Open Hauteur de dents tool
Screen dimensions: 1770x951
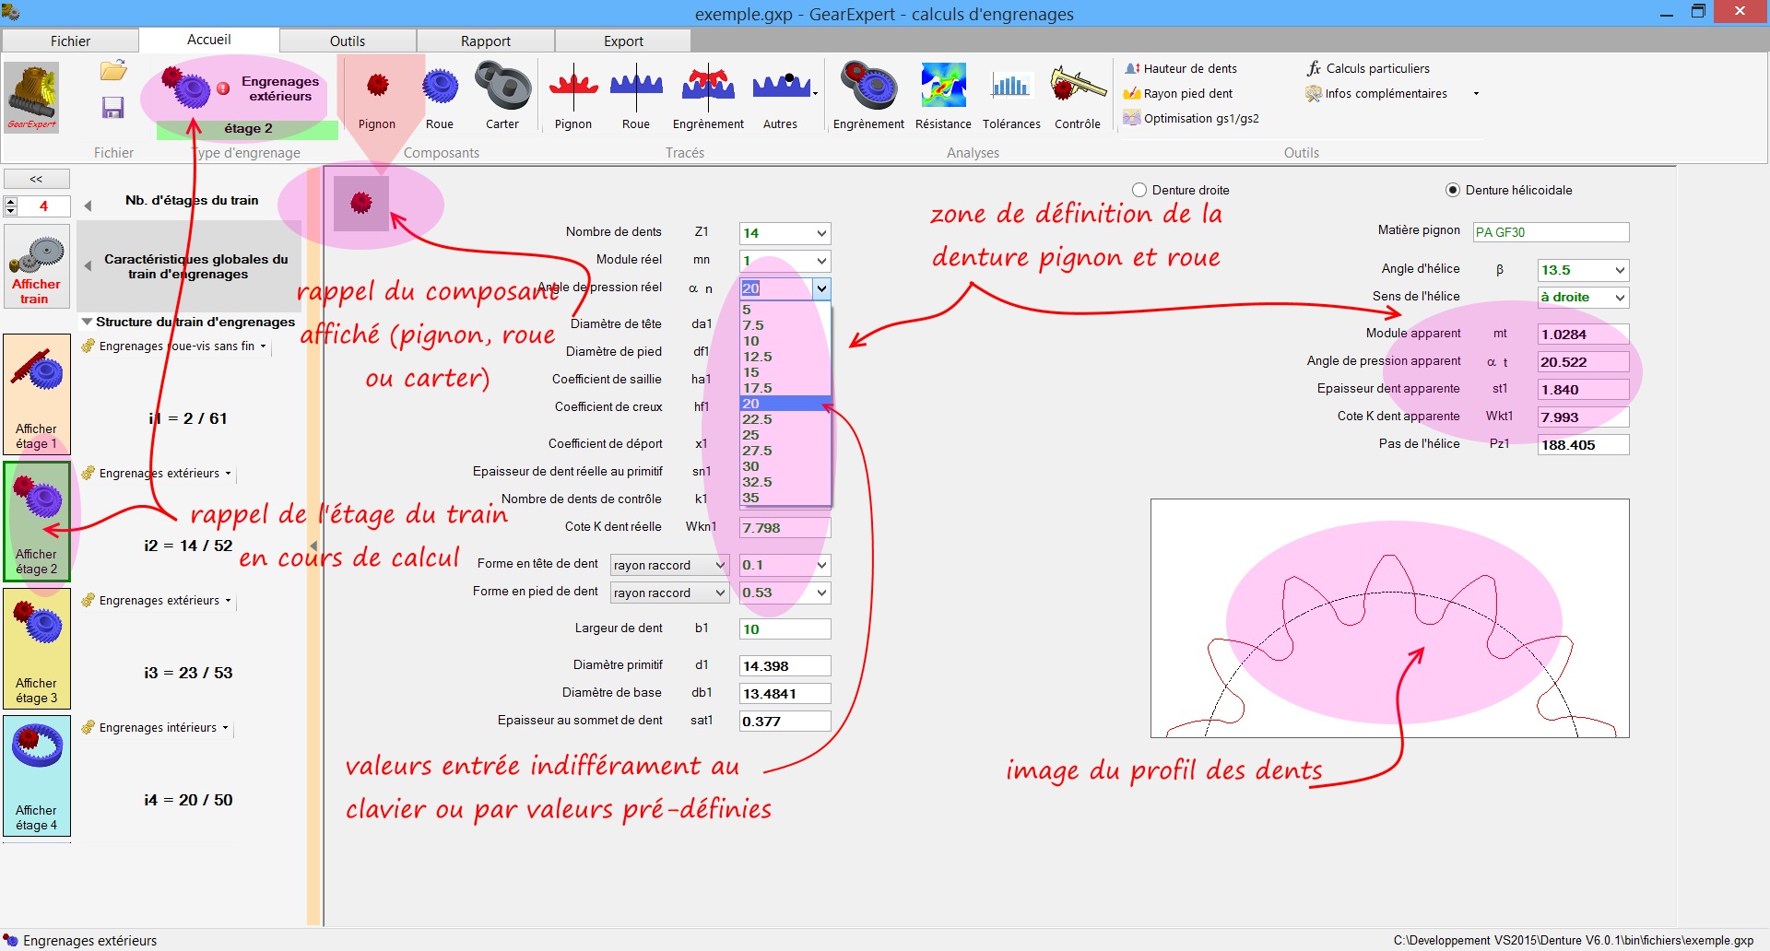pos(1181,68)
